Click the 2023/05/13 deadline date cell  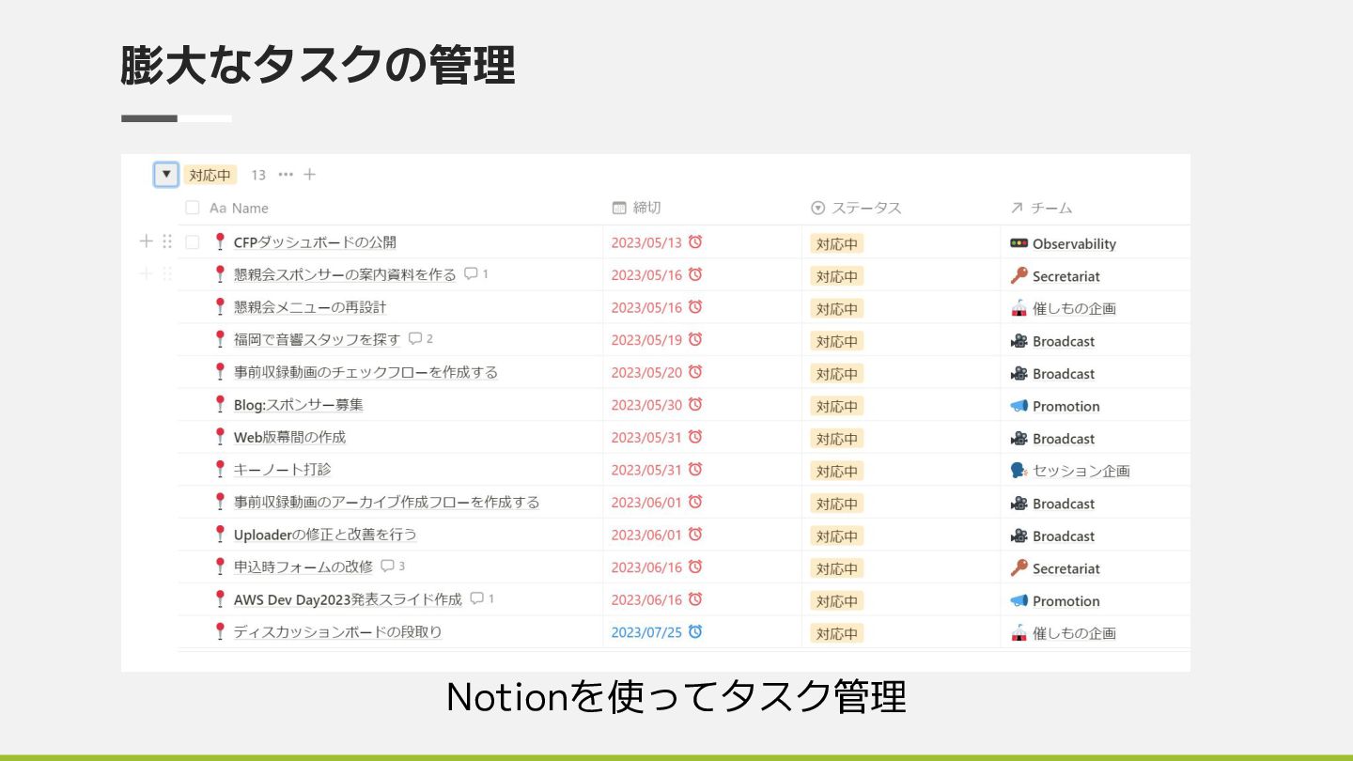(x=646, y=242)
